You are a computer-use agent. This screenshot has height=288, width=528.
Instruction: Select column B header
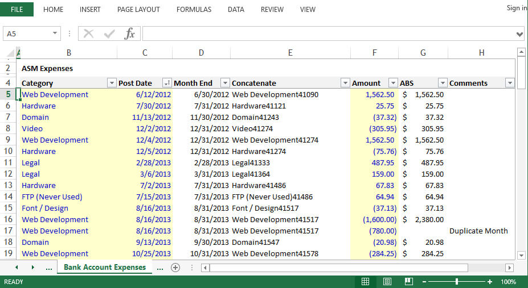click(69, 53)
